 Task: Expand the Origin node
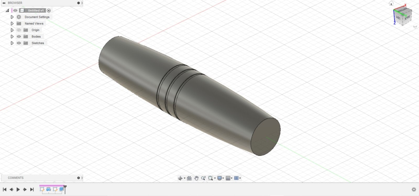click(x=12, y=30)
